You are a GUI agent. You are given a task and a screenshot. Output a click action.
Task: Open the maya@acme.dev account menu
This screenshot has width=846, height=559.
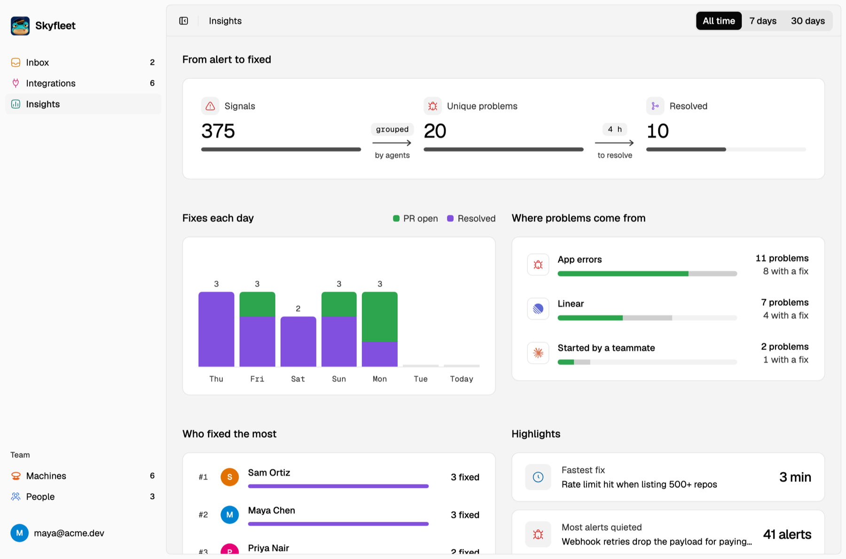(x=57, y=533)
